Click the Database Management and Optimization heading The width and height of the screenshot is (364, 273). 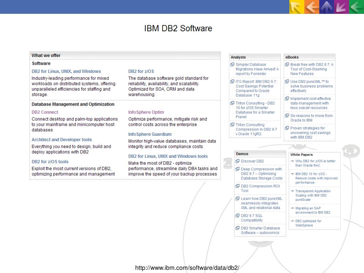click(x=73, y=104)
